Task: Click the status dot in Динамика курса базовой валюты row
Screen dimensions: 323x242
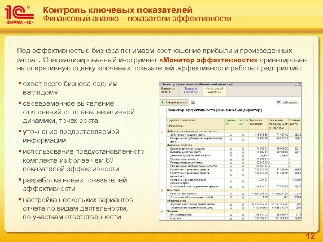Action: coord(243,156)
